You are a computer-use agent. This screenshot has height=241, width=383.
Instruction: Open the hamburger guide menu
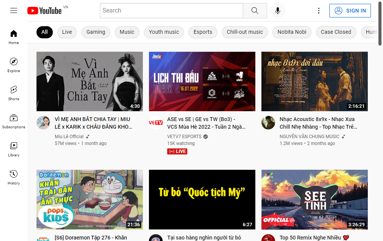point(14,11)
